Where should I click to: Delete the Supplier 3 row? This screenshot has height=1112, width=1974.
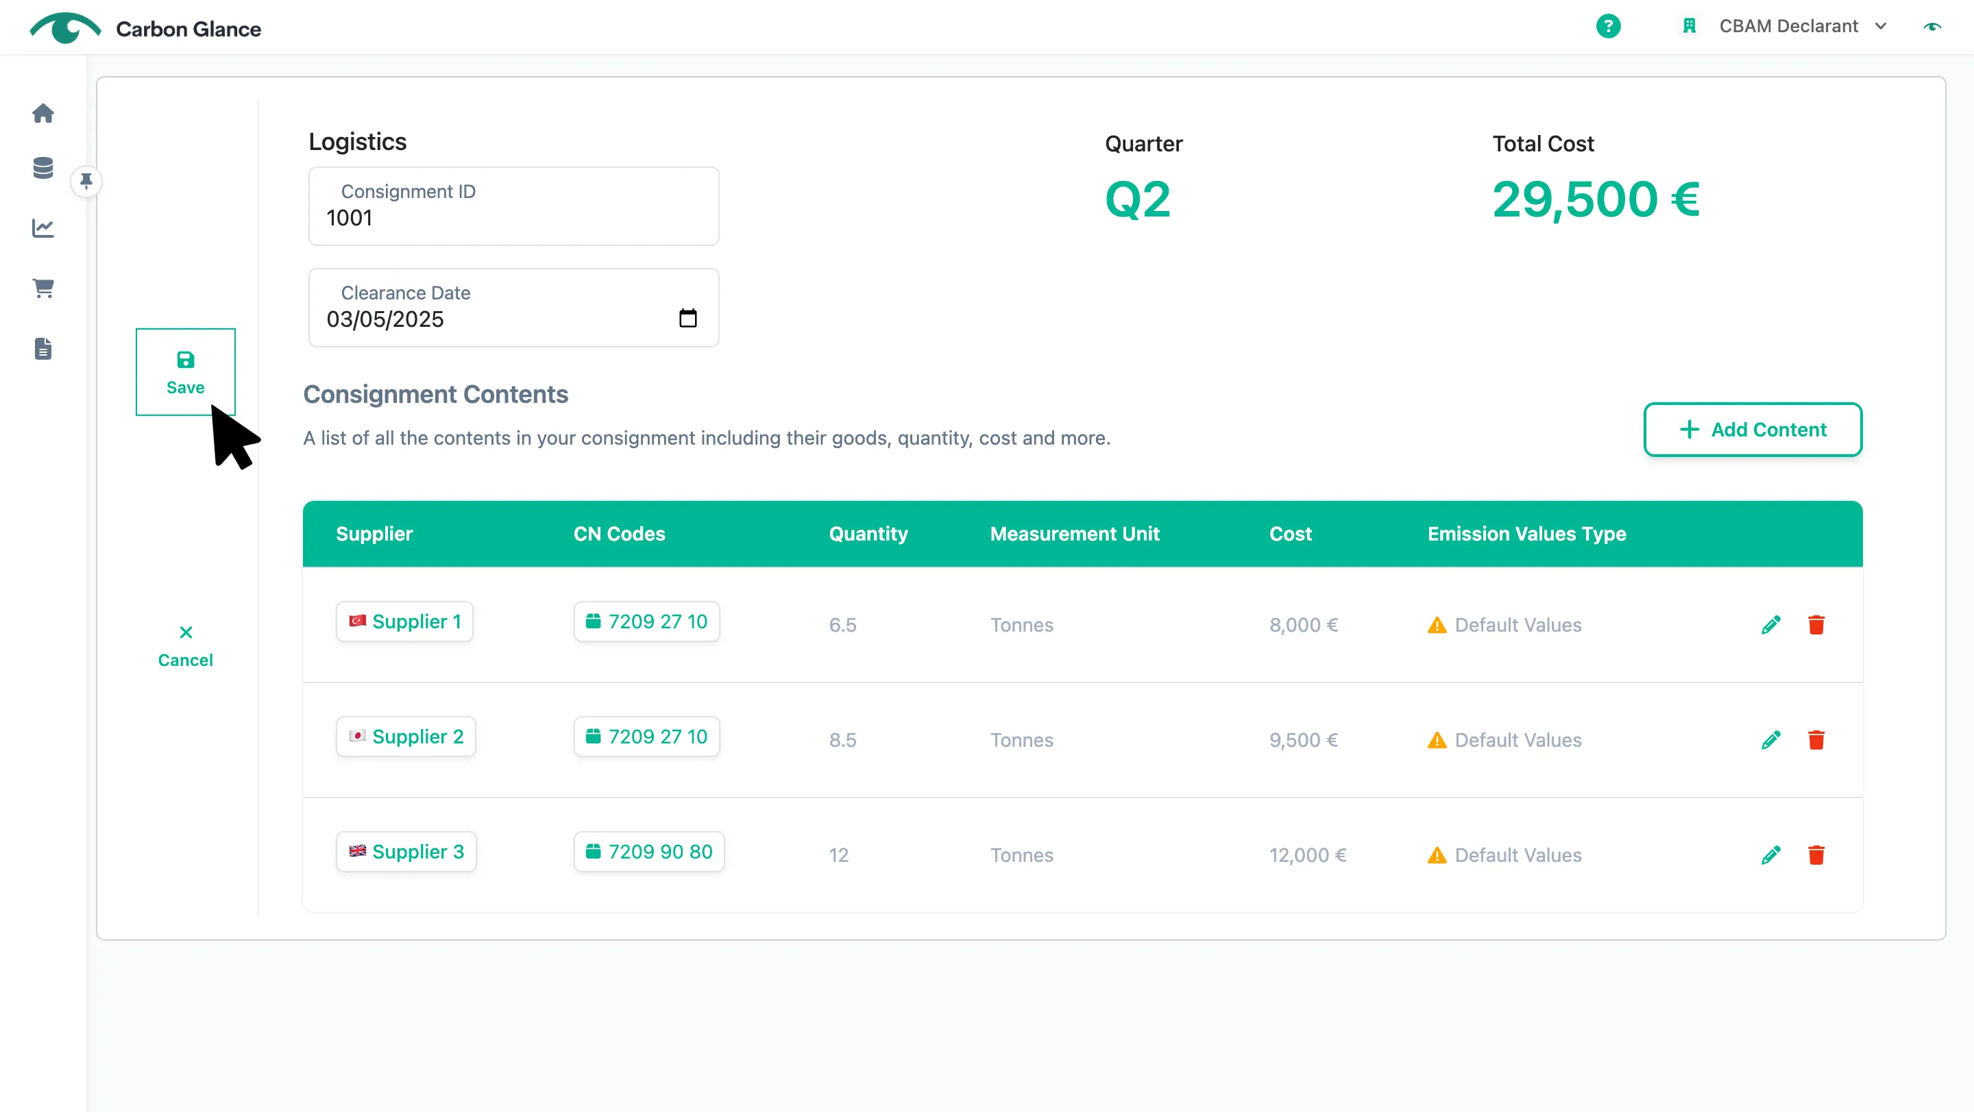pyautogui.click(x=1816, y=854)
